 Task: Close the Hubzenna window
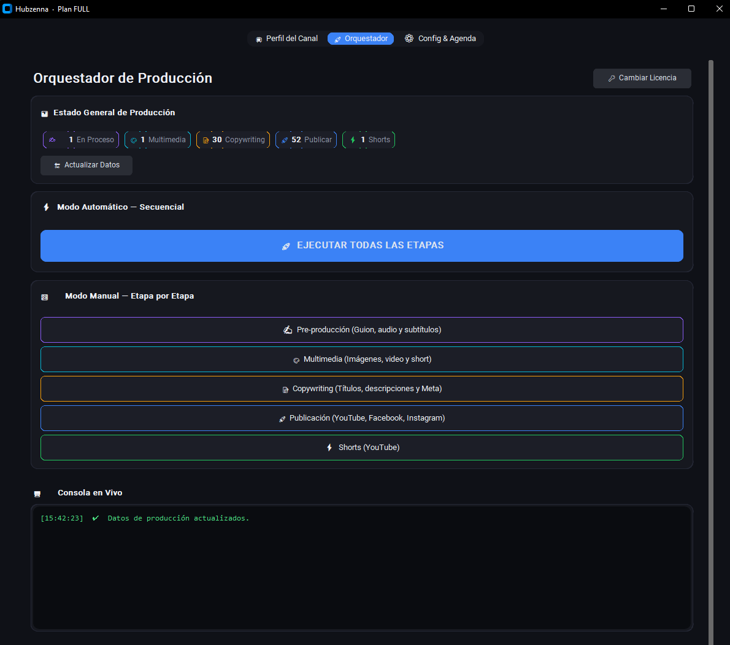point(719,9)
